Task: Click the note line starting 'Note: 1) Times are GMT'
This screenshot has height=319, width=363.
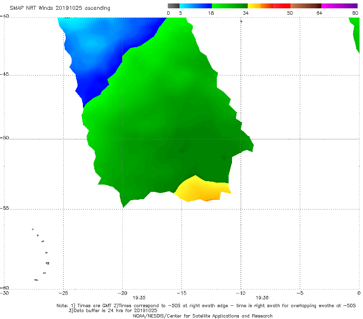Action: (x=206, y=306)
